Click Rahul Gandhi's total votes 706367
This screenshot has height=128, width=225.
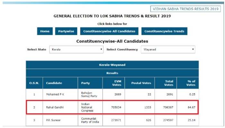168,107
